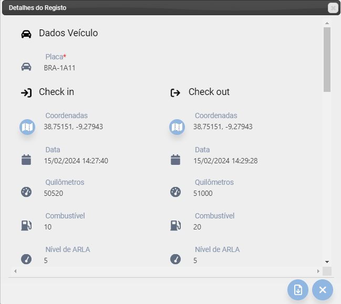341x304 pixels.
Task: Open the Check in coordinates map icon
Action: (27, 127)
